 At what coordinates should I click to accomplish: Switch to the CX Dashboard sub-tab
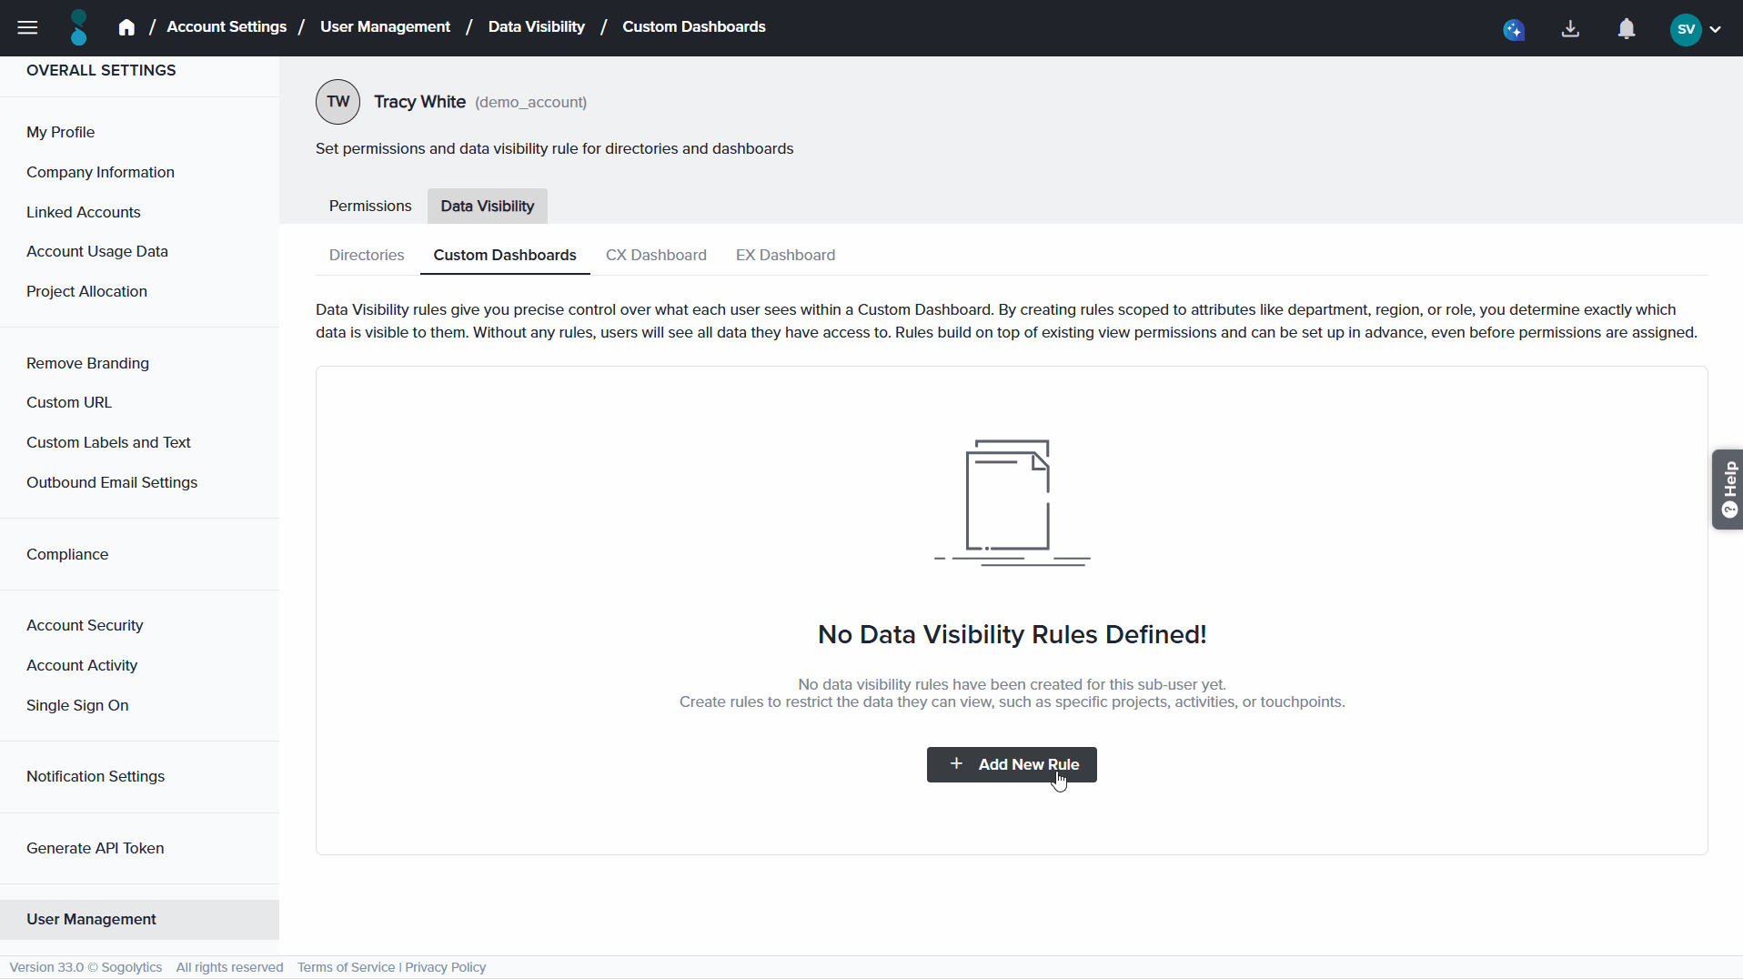[656, 256]
